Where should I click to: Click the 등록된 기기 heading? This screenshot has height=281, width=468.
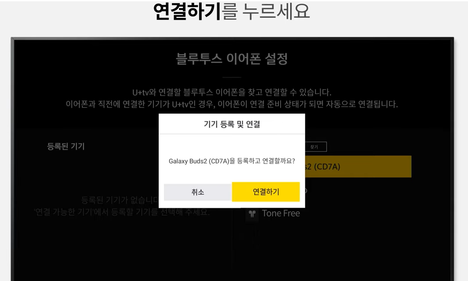coord(66,146)
